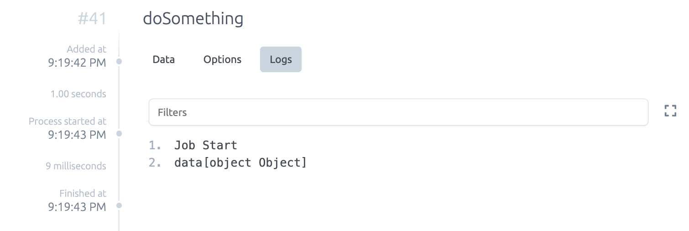Click the doSomething job title

(193, 19)
